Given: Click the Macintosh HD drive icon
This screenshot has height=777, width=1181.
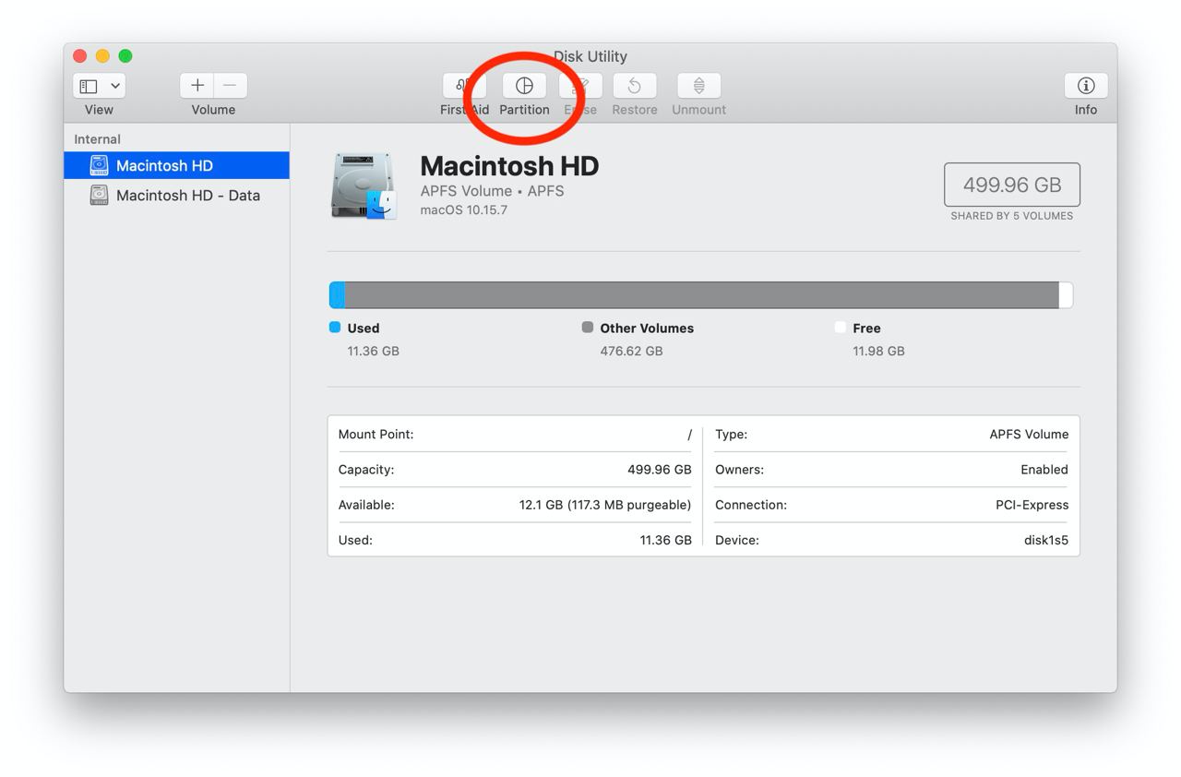Looking at the screenshot, I should coord(364,186).
